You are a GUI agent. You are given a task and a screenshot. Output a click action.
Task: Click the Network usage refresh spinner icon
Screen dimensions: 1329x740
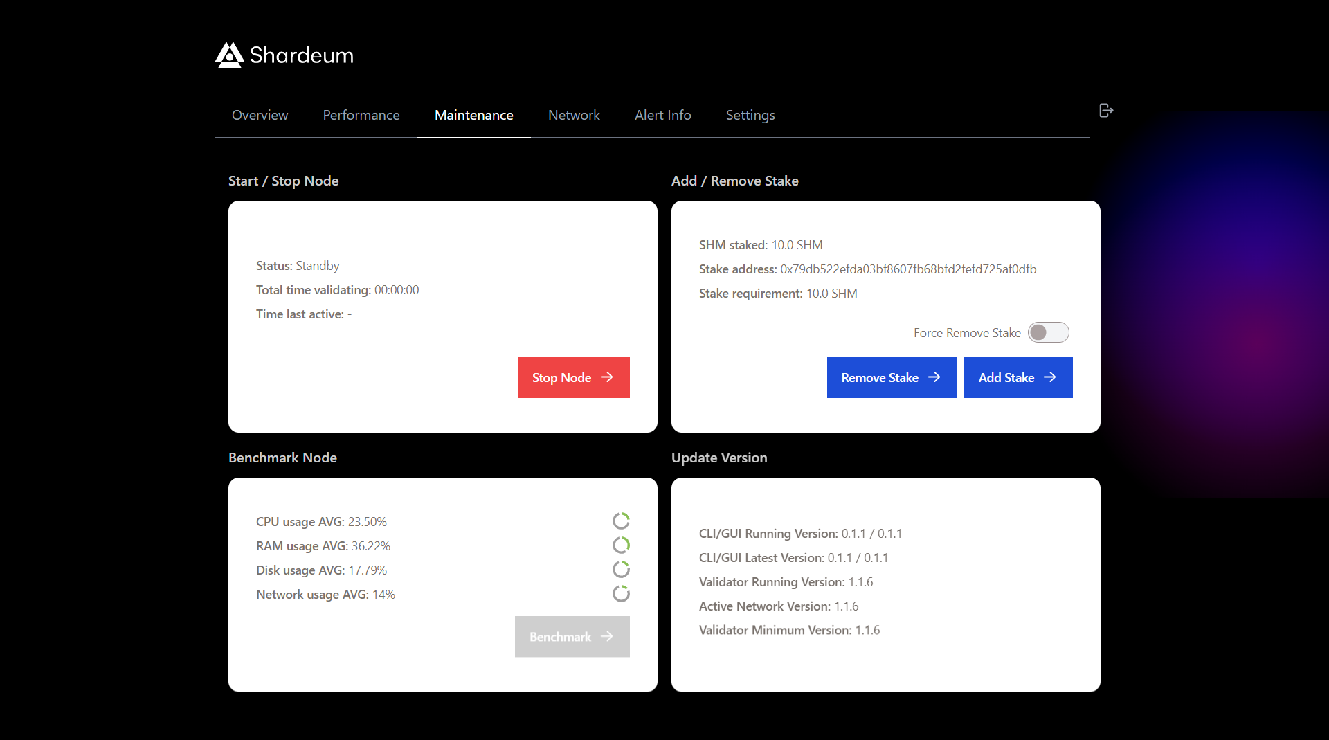(x=621, y=593)
